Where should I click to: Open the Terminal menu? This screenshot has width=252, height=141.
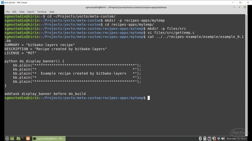[x=42, y=12]
